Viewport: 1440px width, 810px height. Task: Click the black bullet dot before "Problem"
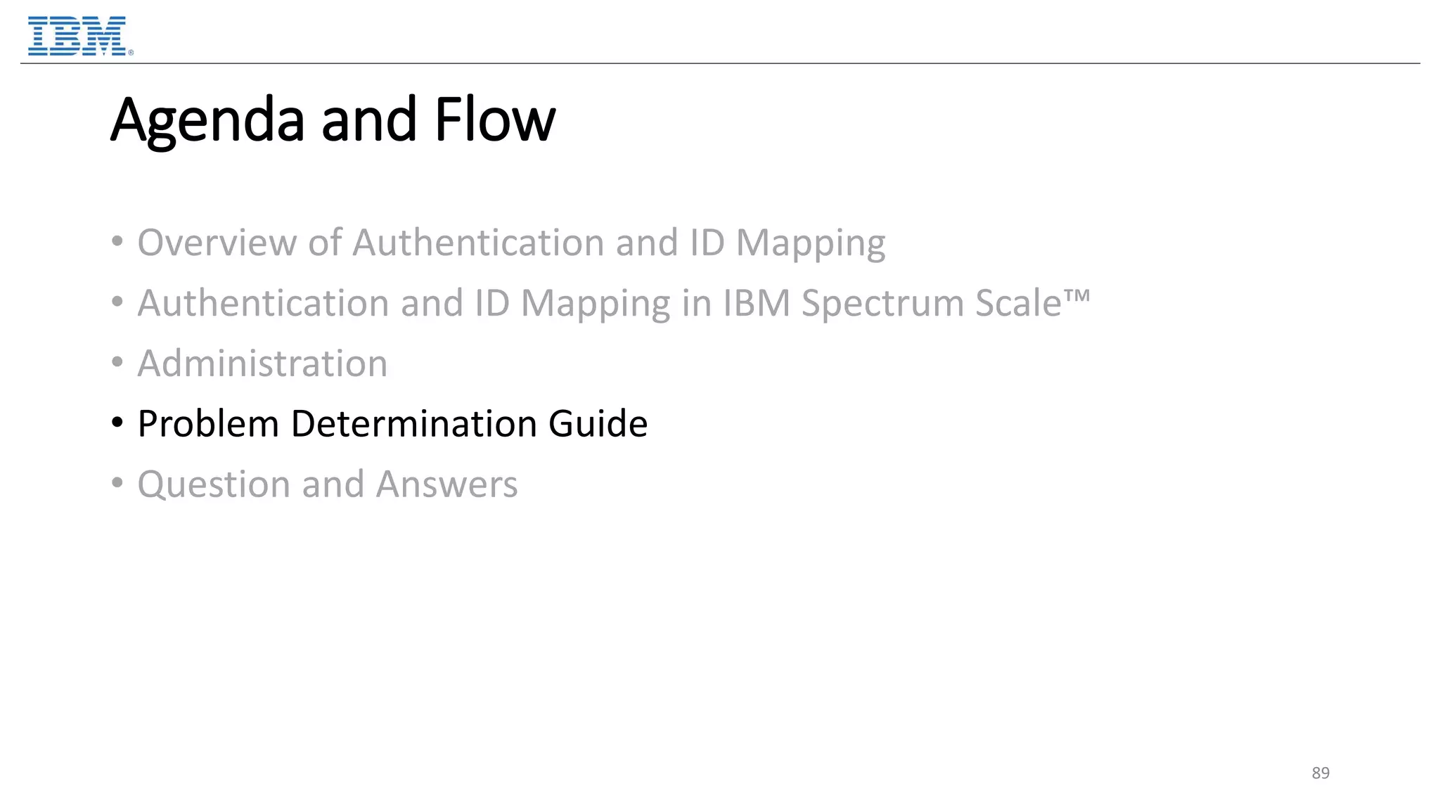click(117, 423)
